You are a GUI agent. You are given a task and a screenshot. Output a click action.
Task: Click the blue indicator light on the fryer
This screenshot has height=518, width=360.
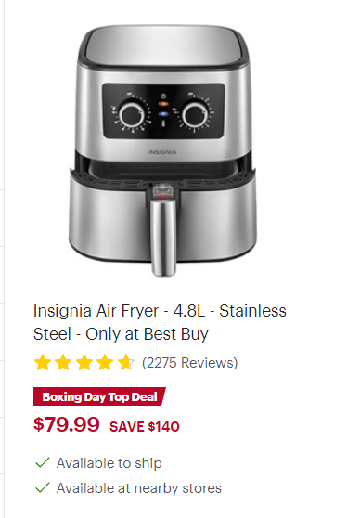click(x=163, y=114)
